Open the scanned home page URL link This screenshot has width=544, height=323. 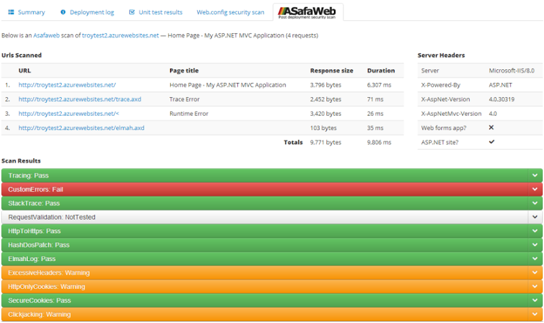pos(67,85)
